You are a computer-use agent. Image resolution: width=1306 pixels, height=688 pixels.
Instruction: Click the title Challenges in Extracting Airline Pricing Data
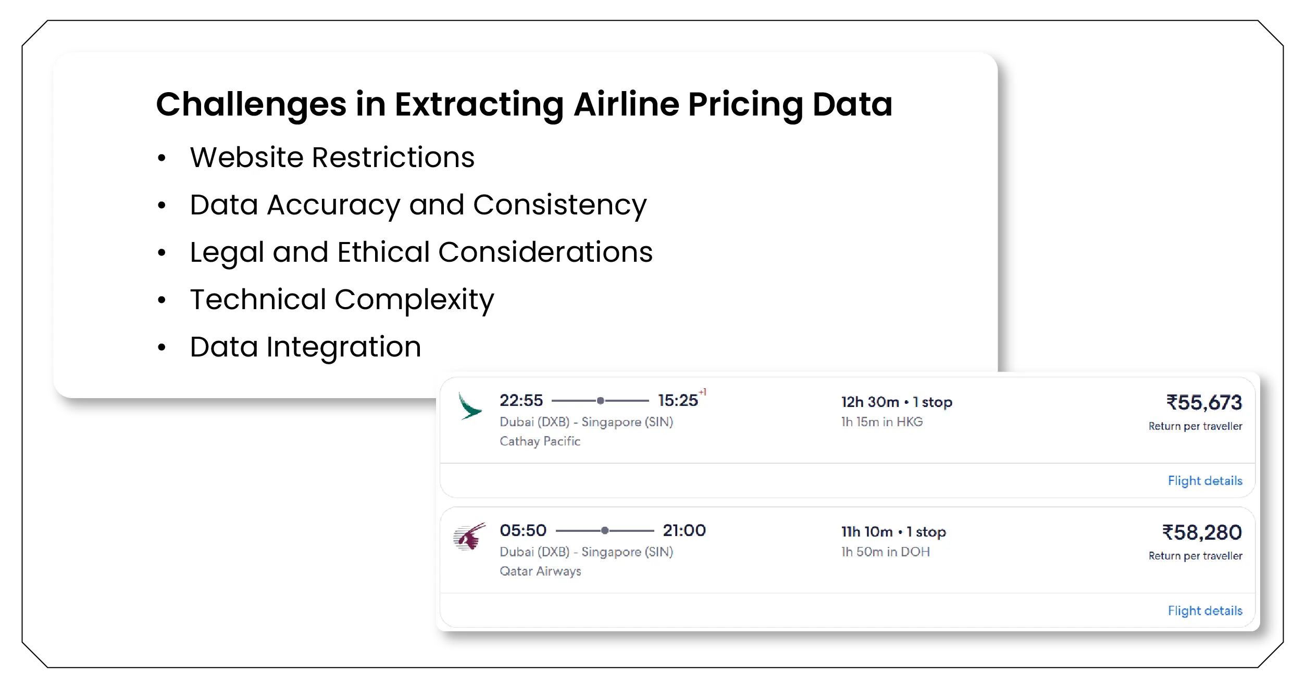[524, 105]
